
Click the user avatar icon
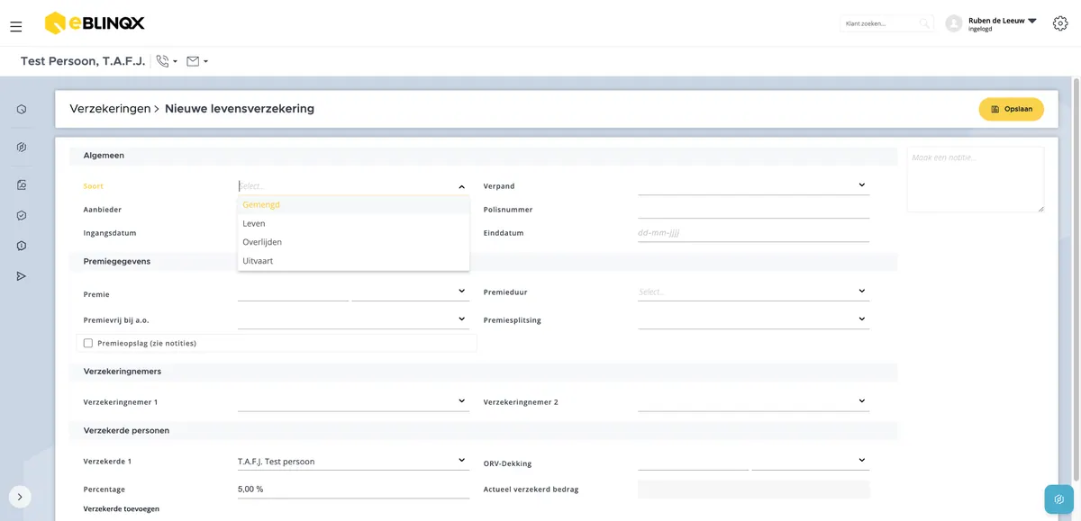[x=954, y=23]
